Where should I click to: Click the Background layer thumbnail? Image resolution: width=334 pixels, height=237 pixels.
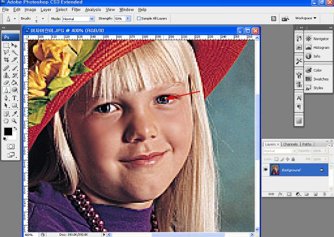pyautogui.click(x=275, y=170)
